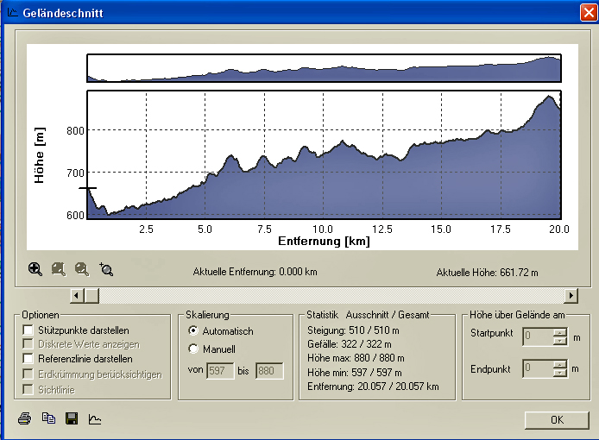Choose the Manuell scaling radio button
599x440 pixels.
pyautogui.click(x=193, y=349)
